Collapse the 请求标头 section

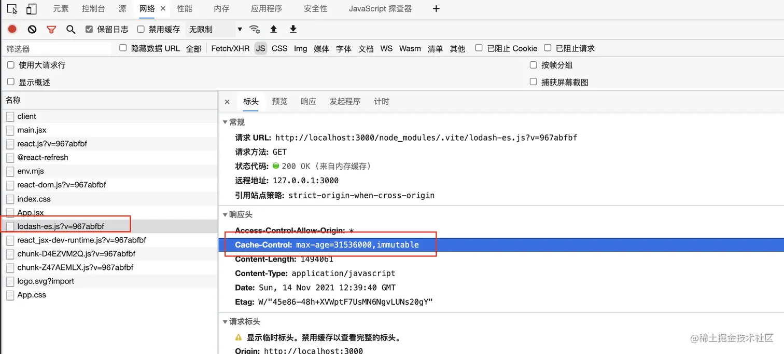point(225,322)
